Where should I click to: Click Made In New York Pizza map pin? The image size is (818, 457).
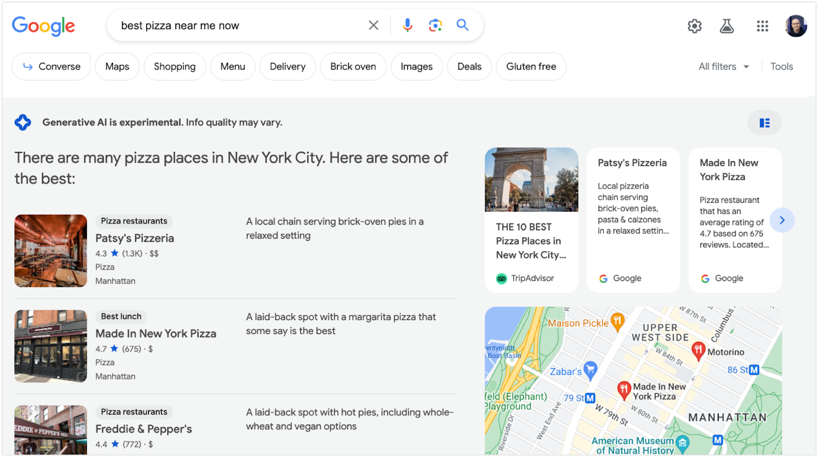point(623,390)
